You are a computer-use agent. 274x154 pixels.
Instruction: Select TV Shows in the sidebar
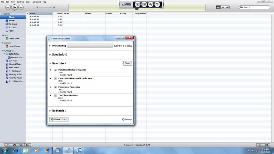[x=13, y=24]
